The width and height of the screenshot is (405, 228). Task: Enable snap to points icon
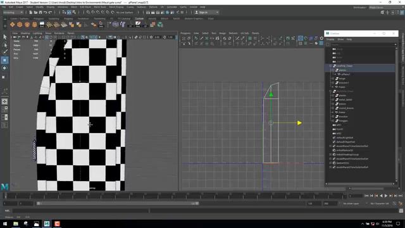coord(98,12)
